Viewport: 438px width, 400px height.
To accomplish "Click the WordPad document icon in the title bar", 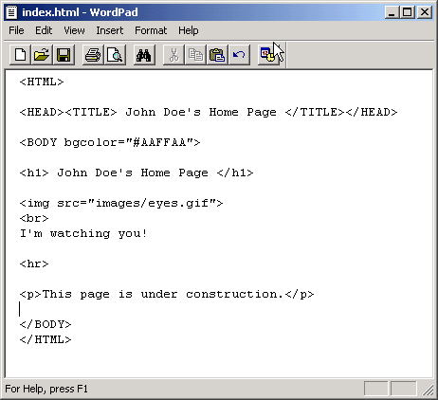I will click(11, 12).
